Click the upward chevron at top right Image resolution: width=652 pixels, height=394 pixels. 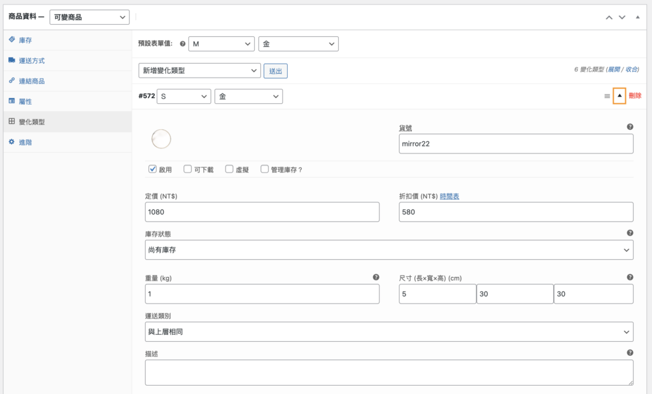click(x=608, y=17)
